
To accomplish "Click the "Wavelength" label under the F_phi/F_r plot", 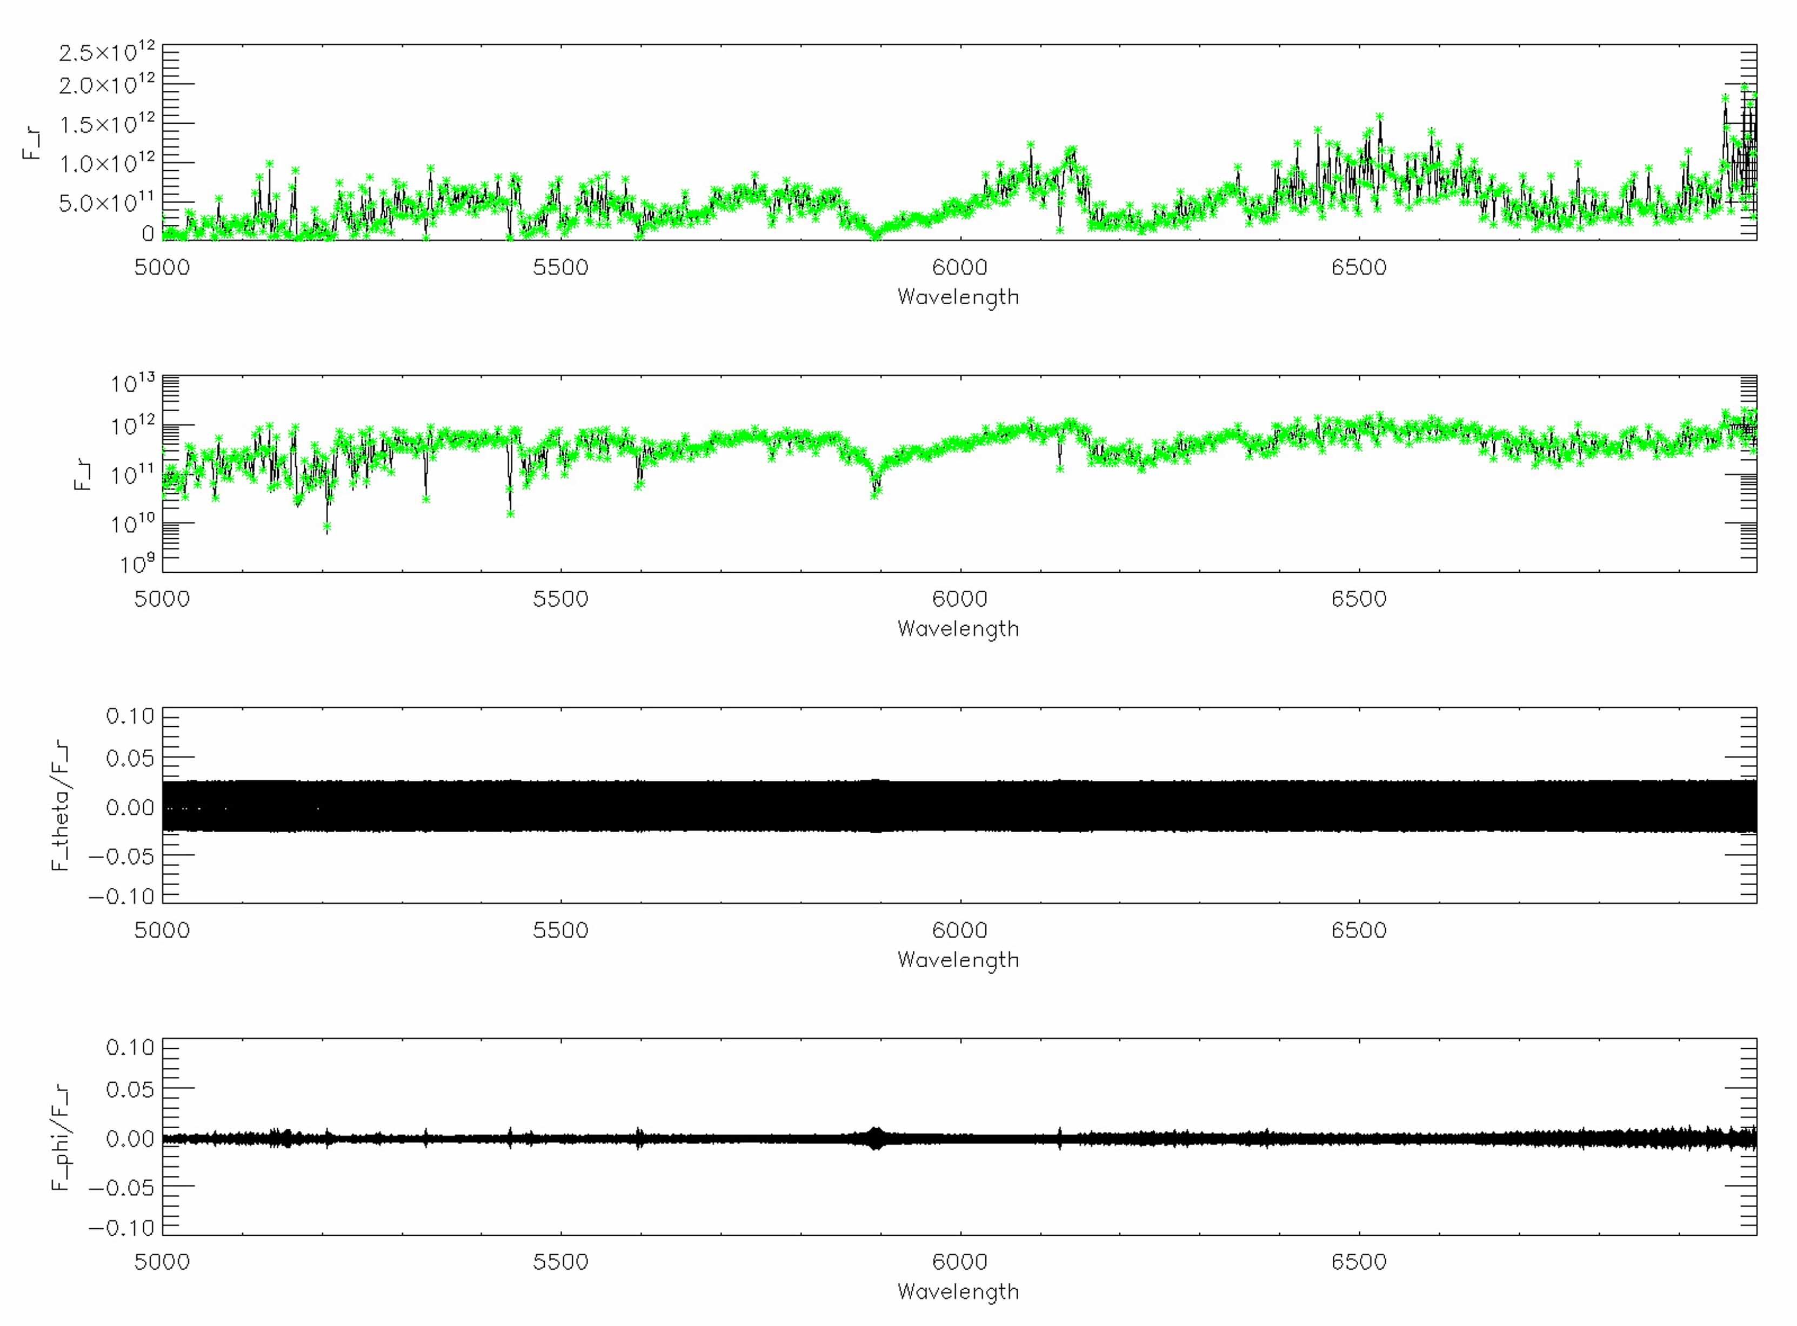I will pyautogui.click(x=958, y=1292).
